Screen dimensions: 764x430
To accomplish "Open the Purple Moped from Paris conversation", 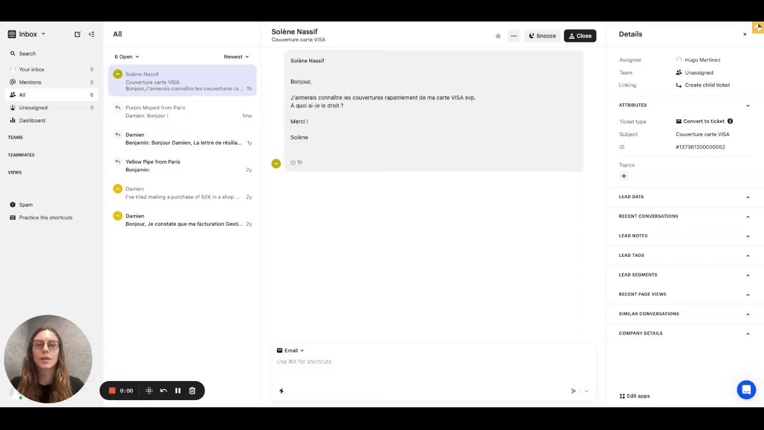I will point(183,111).
